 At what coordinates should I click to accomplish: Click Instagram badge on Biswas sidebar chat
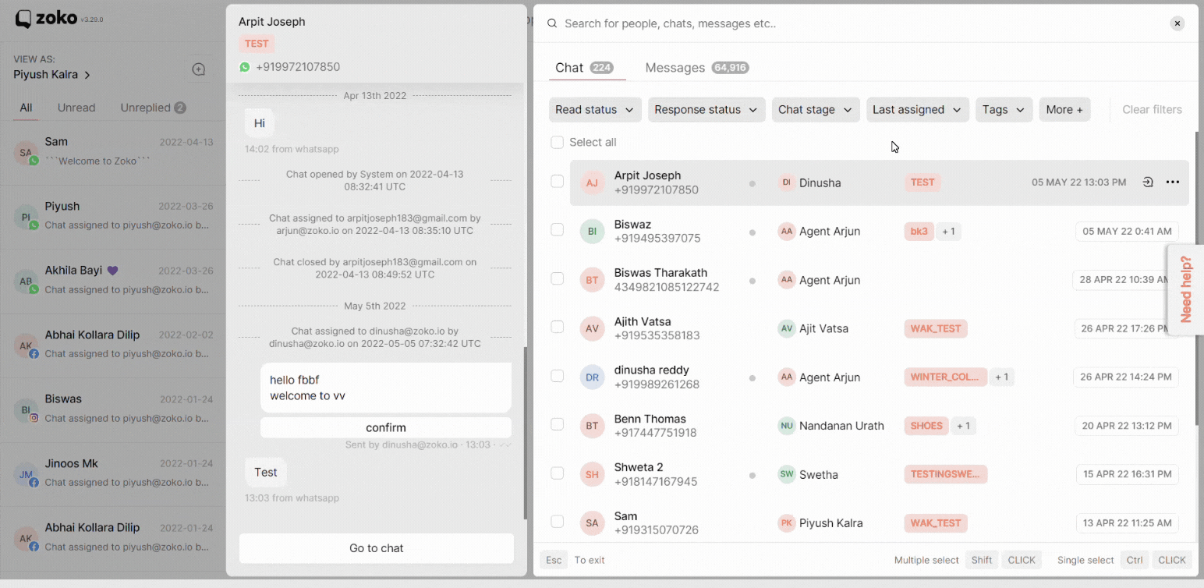(x=34, y=419)
